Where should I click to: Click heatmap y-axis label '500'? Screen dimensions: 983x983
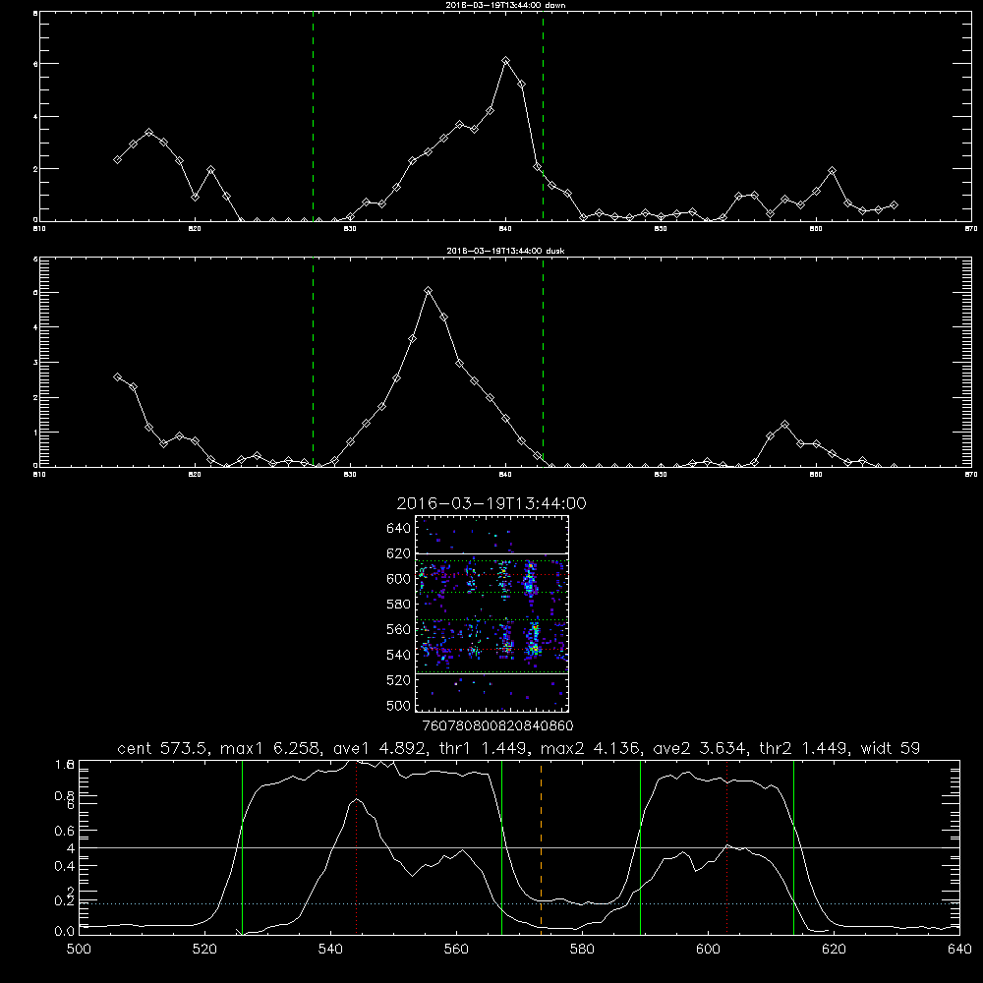click(x=399, y=705)
